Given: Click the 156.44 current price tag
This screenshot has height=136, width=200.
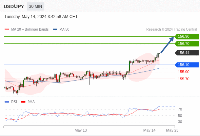Looking at the screenshot, I should tap(187, 53).
